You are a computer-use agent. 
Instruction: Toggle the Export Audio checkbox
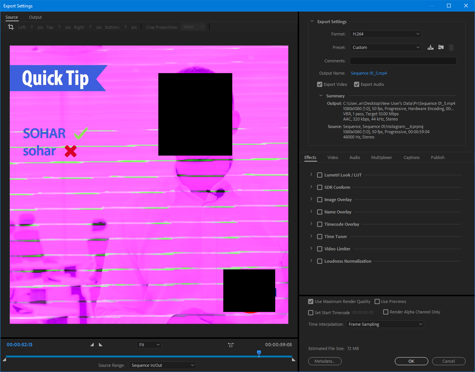[357, 84]
